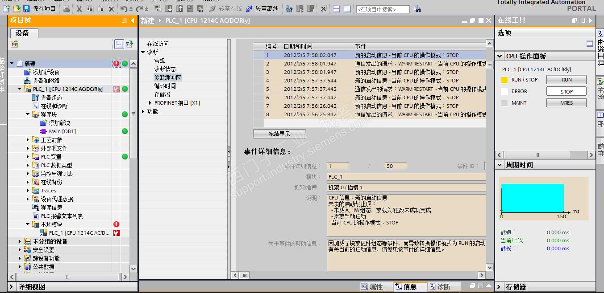Collapse the PLC_1 CPU 1214C tree node
This screenshot has width=604, height=293.
(20, 89)
